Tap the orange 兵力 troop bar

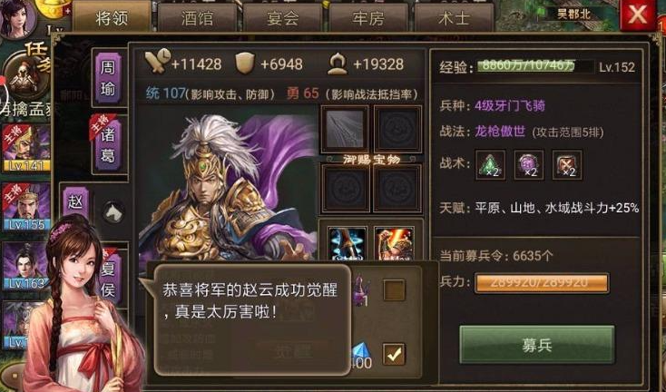pyautogui.click(x=542, y=283)
